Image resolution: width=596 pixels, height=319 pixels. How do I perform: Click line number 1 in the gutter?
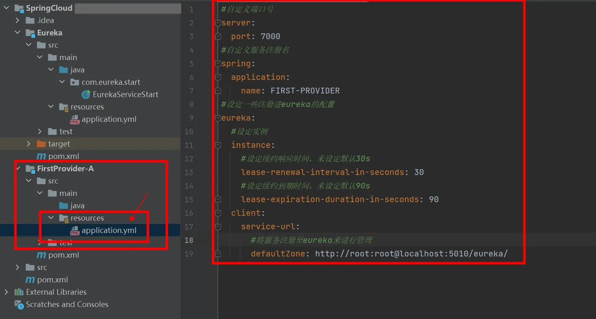click(191, 9)
